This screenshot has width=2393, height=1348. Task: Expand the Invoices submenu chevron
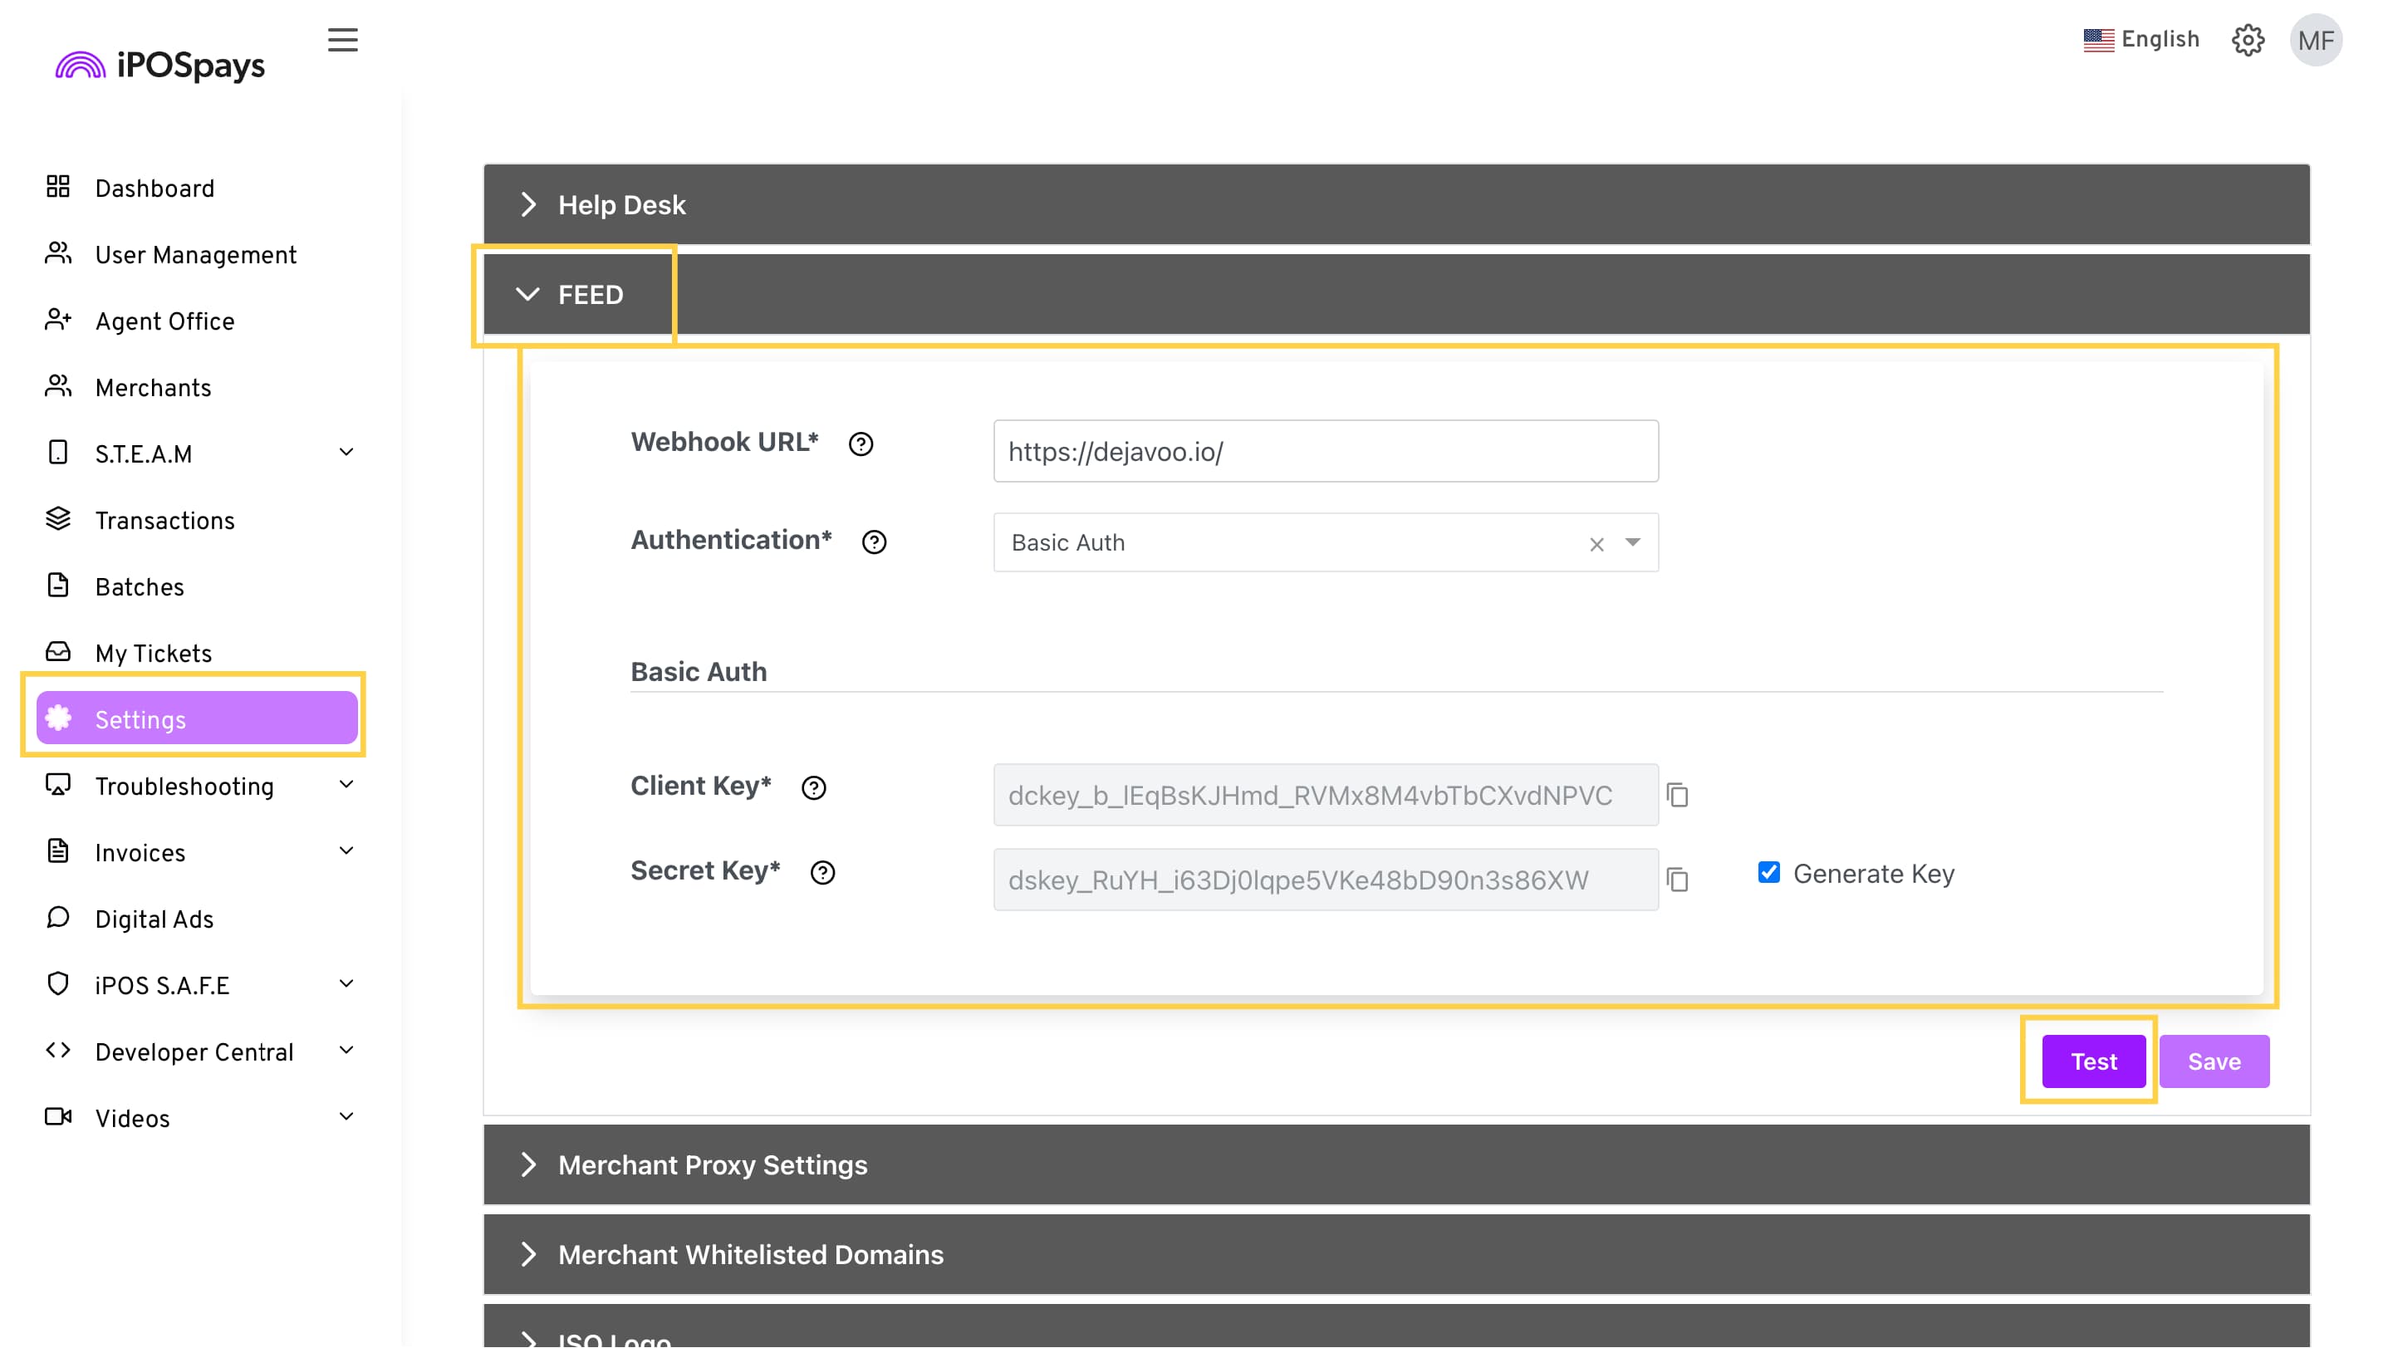click(x=346, y=851)
